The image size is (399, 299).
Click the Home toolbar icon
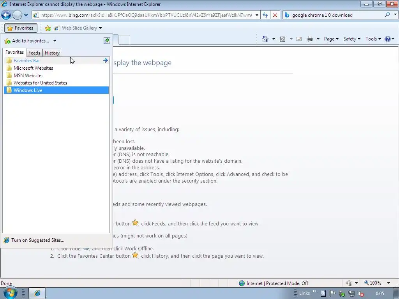click(x=265, y=39)
